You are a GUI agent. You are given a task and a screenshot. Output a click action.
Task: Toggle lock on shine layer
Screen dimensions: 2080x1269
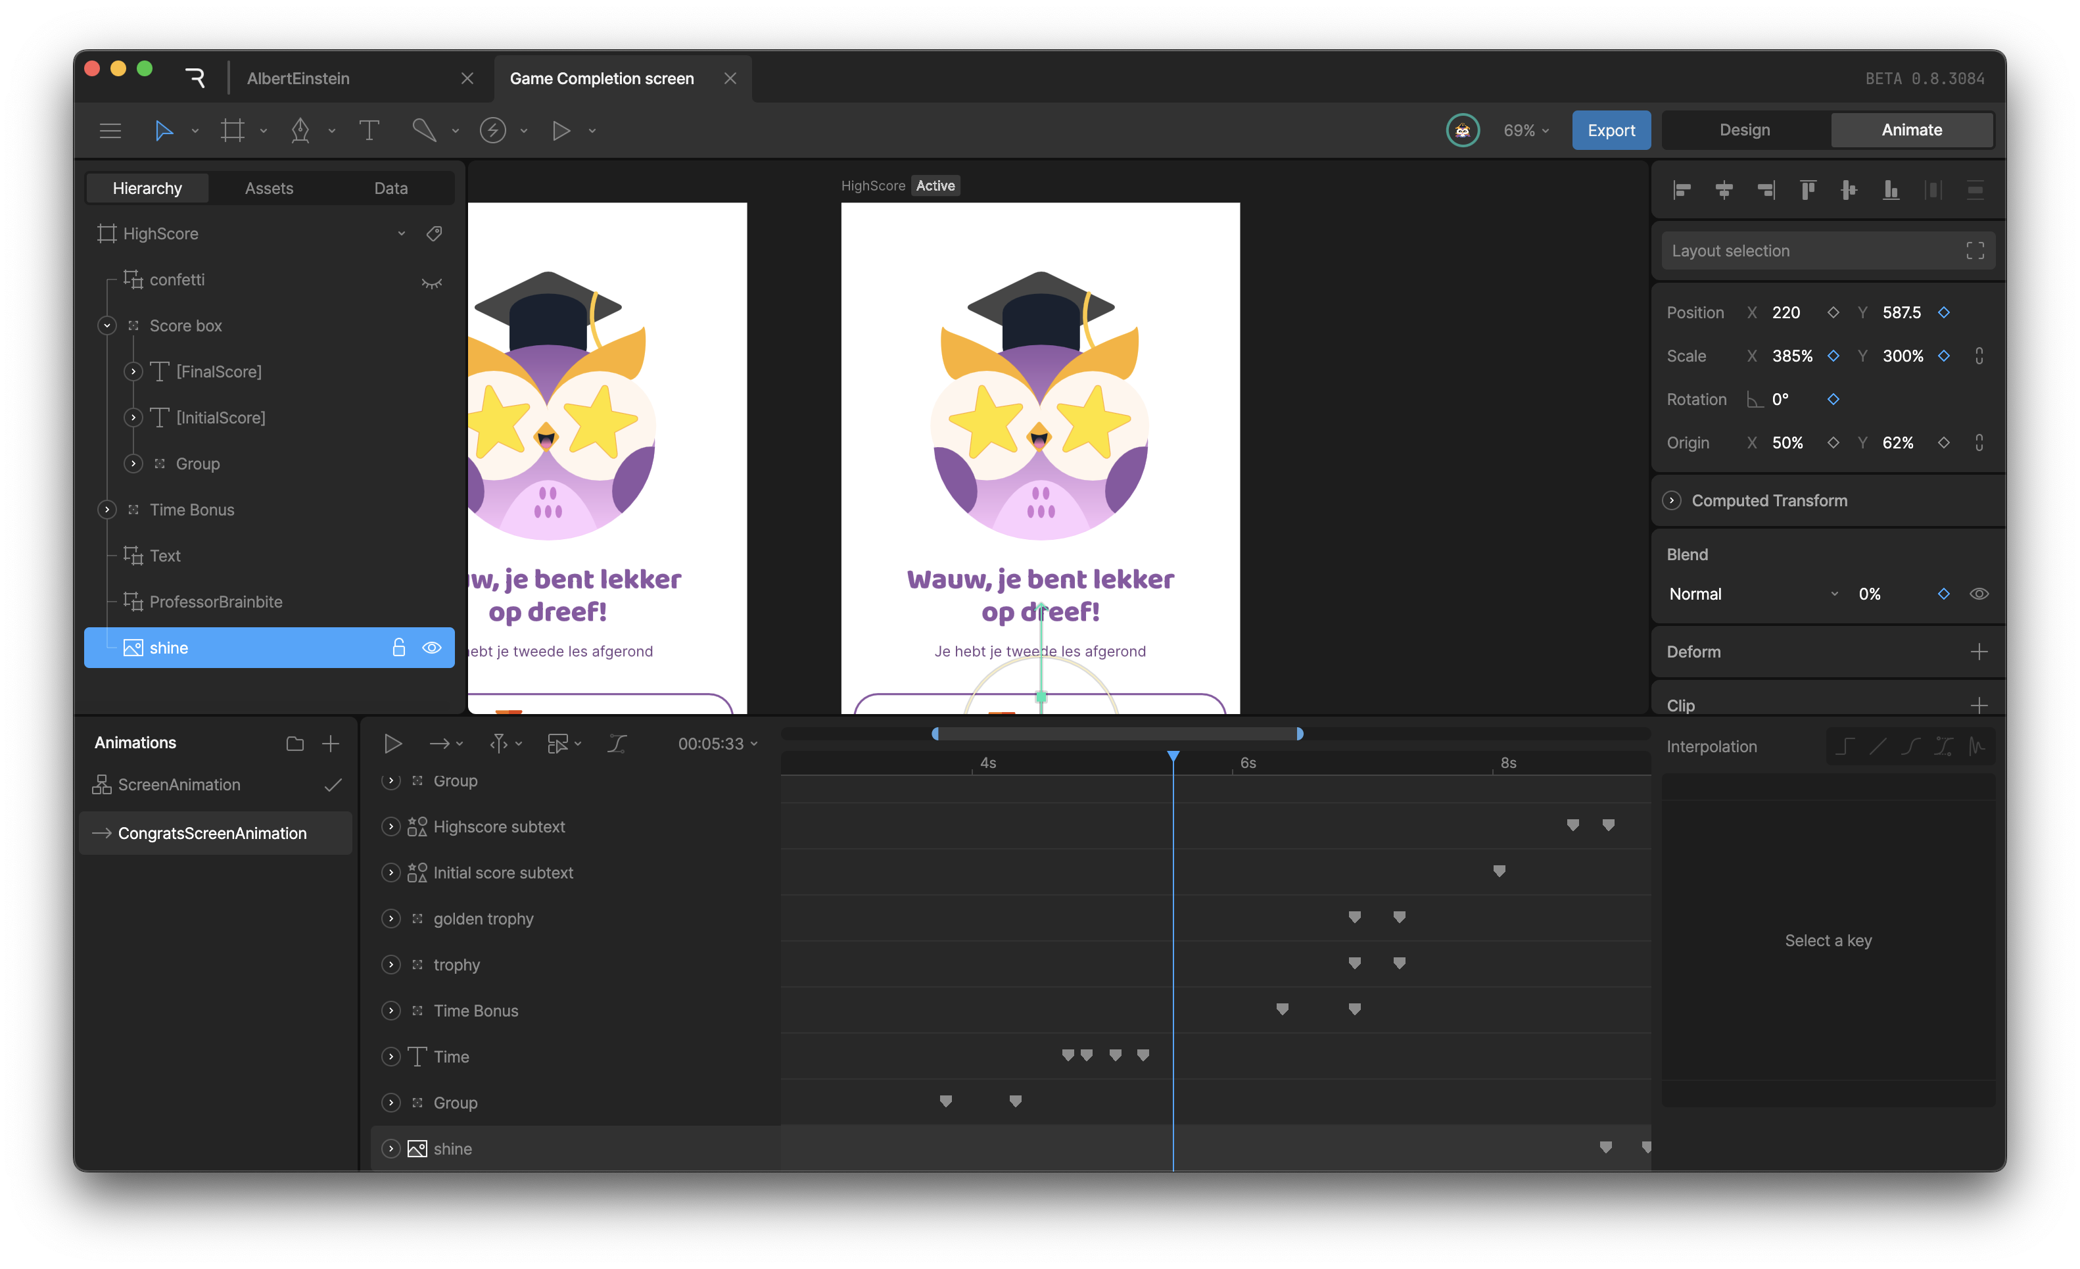click(x=398, y=648)
